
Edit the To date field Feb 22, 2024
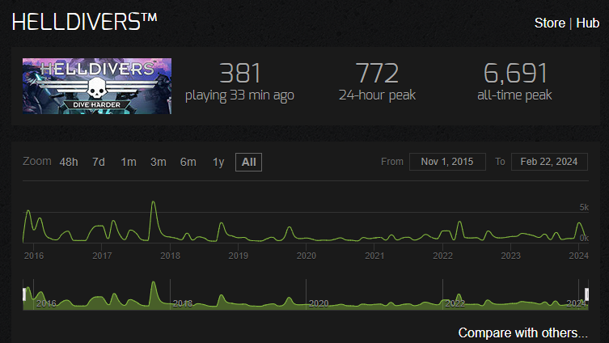549,162
